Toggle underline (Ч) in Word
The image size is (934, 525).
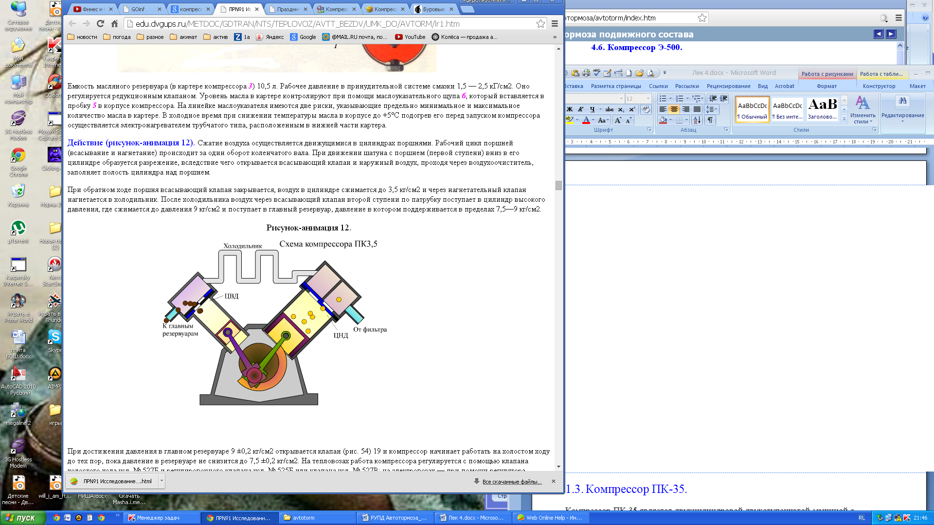pos(592,109)
